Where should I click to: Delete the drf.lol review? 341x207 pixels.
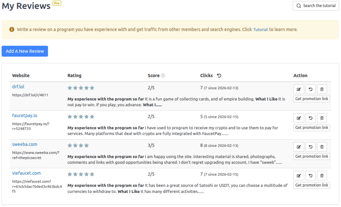point(322,89)
